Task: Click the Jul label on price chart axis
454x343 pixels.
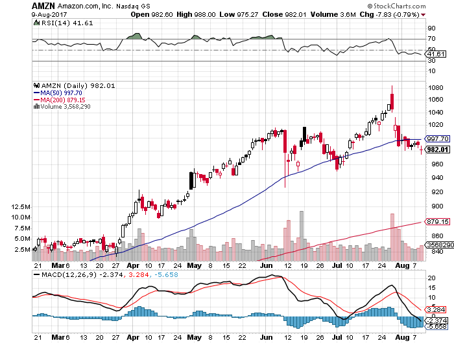Action: coord(337,265)
